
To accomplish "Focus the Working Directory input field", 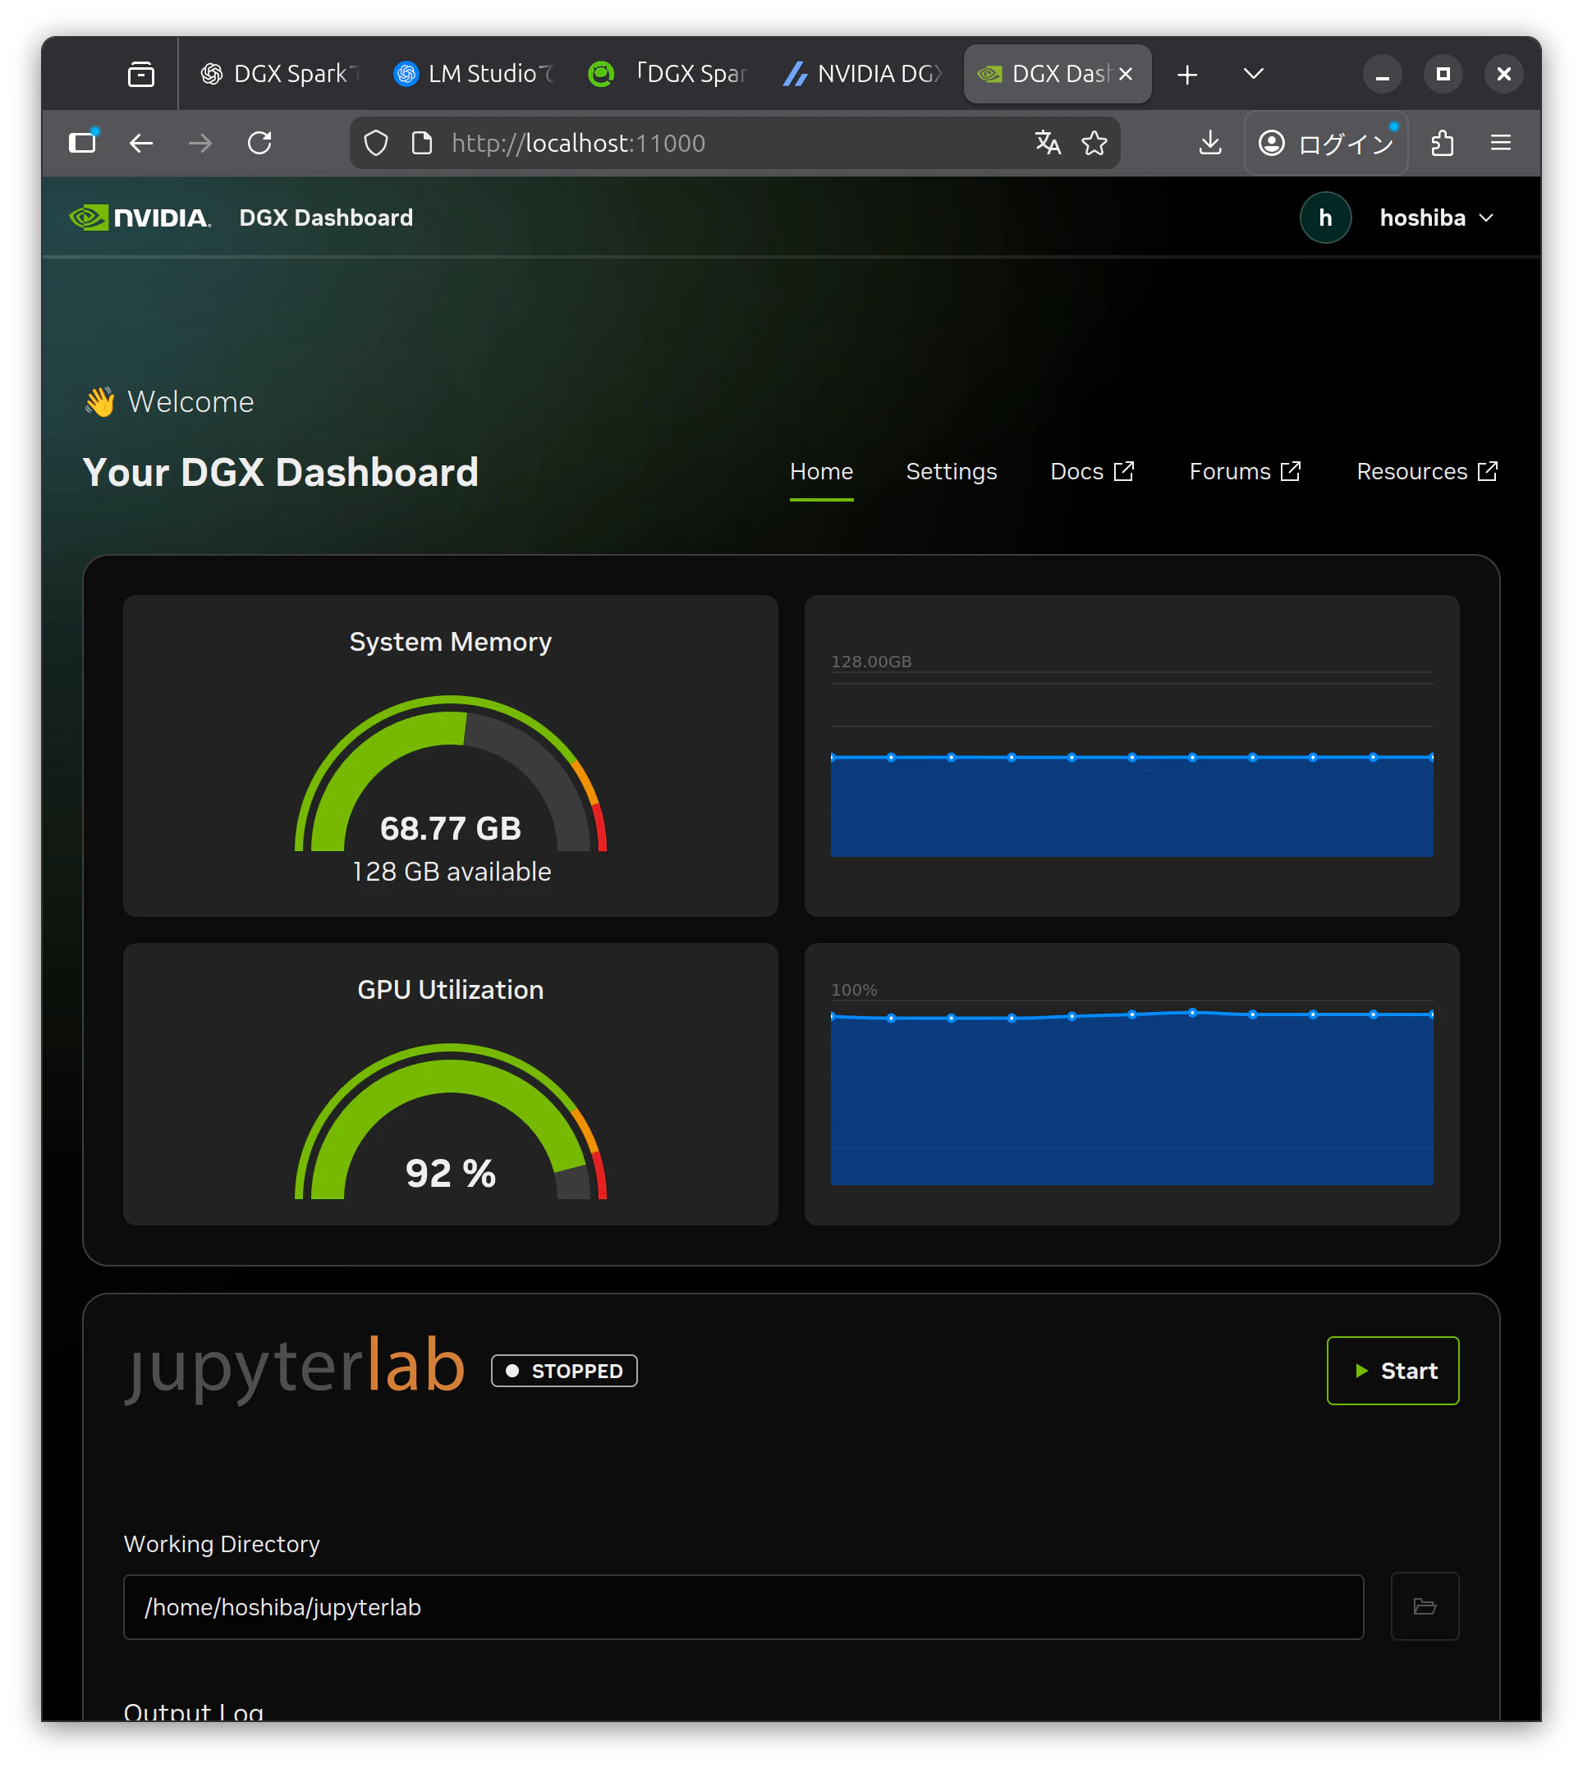I will tap(743, 1606).
